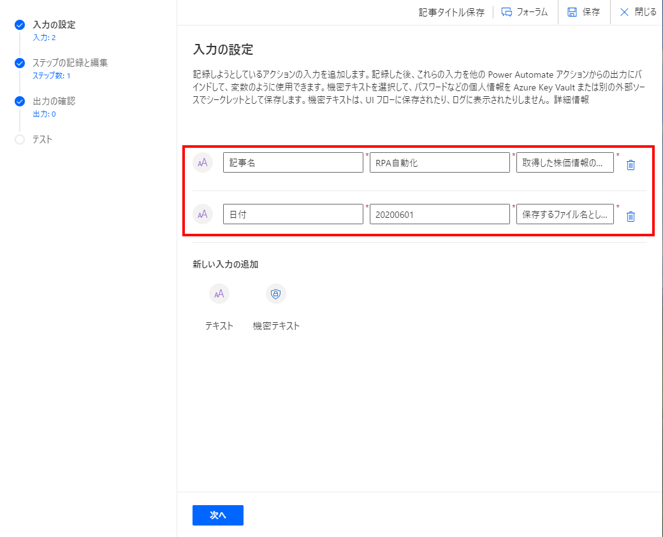Click the 出力: 0 link

tap(44, 114)
